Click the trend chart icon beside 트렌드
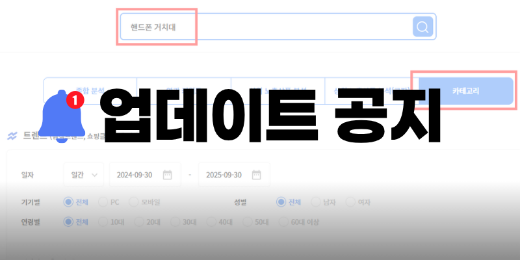Viewport: 520px width, 260px height. point(12,136)
